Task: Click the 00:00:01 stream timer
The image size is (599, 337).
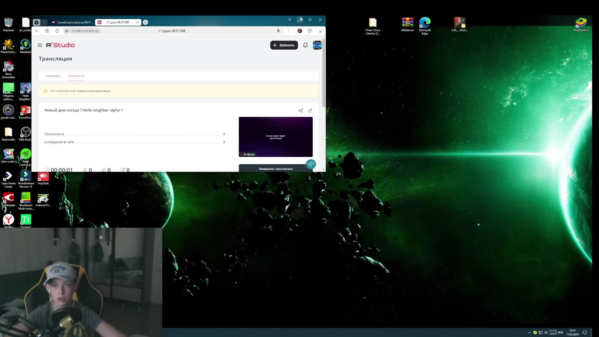Action: [62, 170]
